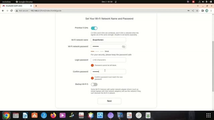This screenshot has width=214, height=120.
Task: Click the Next button
Action: tap(109, 101)
